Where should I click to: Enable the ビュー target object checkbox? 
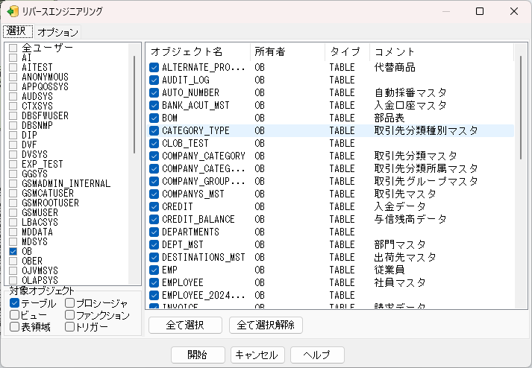[x=15, y=315]
